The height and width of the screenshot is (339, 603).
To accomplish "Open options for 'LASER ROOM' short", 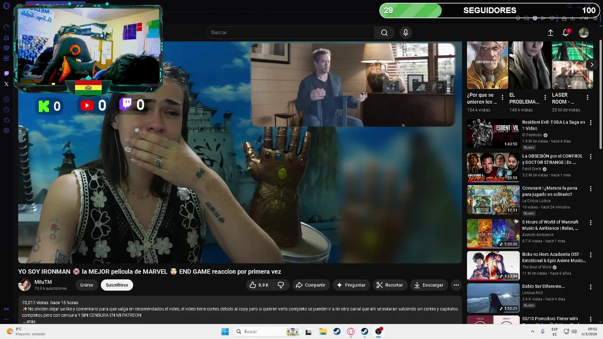I will point(587,97).
